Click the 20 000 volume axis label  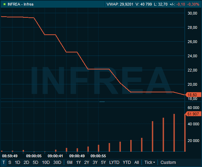[x=193, y=141]
